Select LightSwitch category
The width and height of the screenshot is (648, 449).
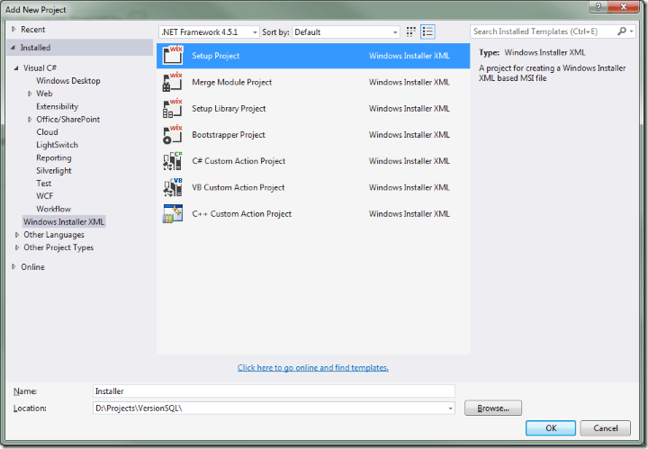tap(57, 145)
